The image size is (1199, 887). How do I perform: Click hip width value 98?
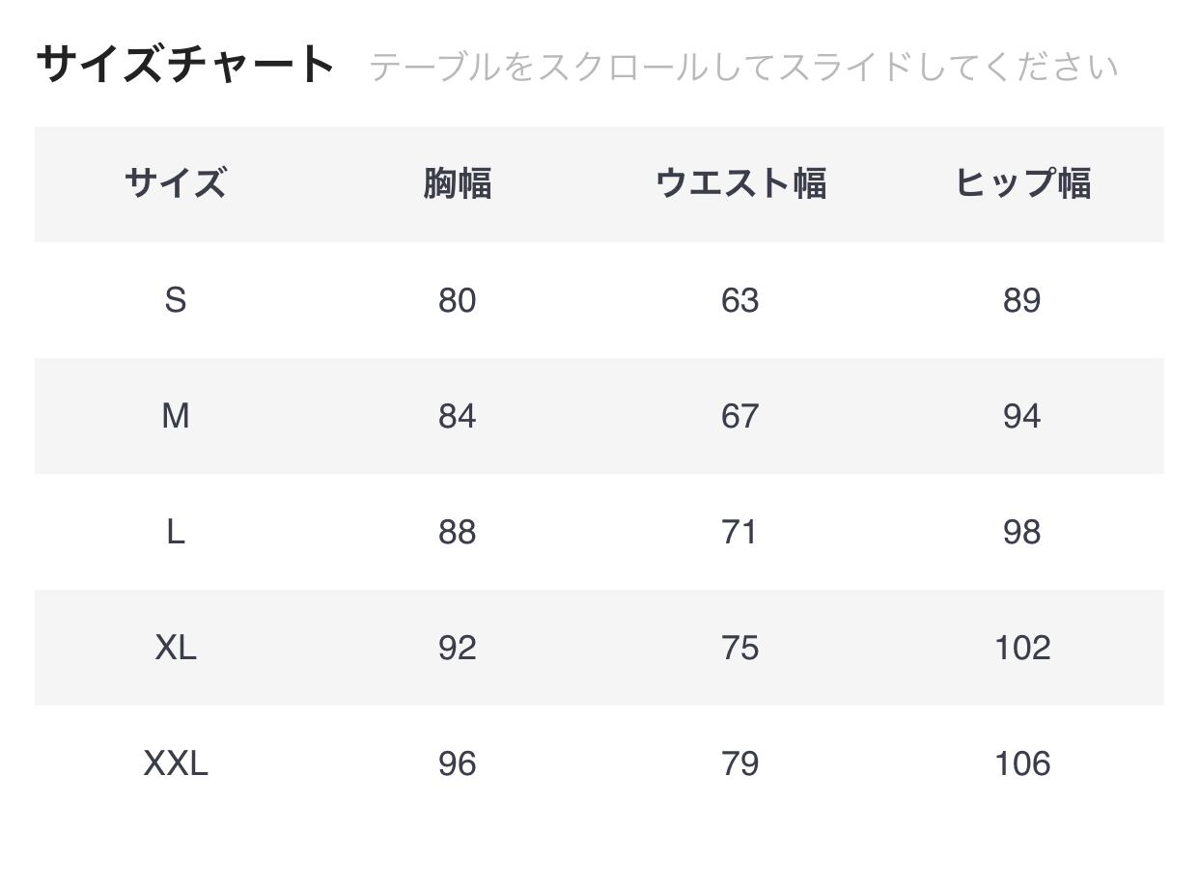coord(1021,532)
